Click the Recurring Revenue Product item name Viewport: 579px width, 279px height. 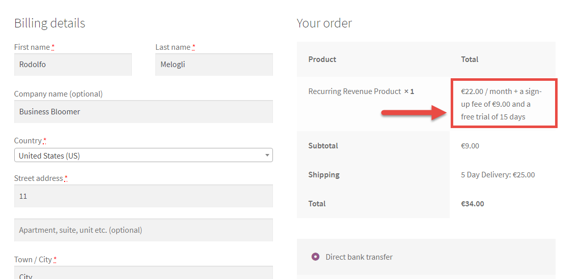354,91
